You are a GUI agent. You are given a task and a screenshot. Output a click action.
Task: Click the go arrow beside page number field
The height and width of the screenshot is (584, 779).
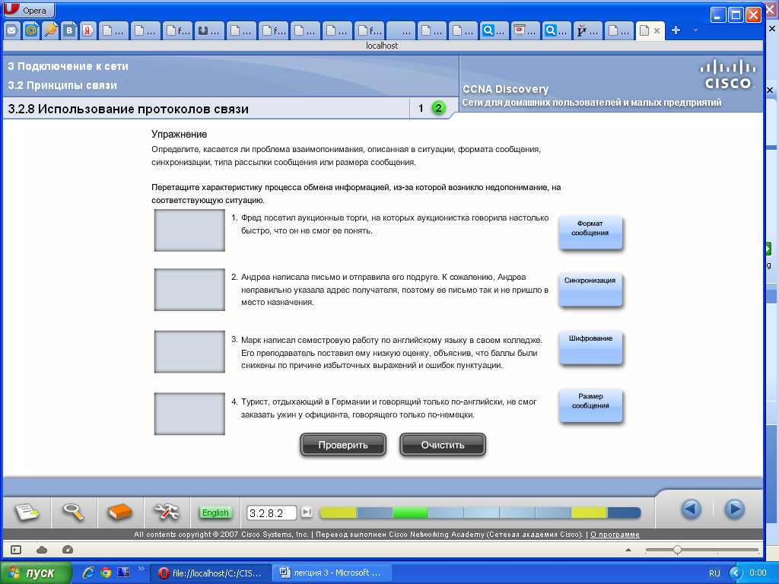(x=307, y=512)
